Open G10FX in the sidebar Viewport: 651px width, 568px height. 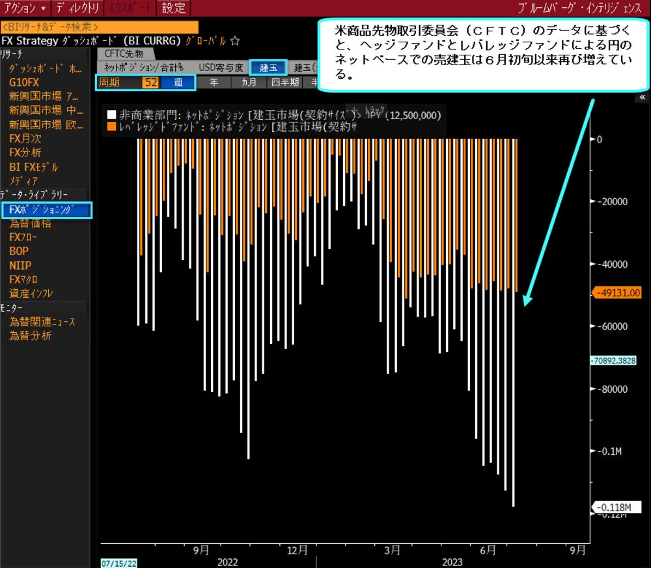click(x=24, y=82)
